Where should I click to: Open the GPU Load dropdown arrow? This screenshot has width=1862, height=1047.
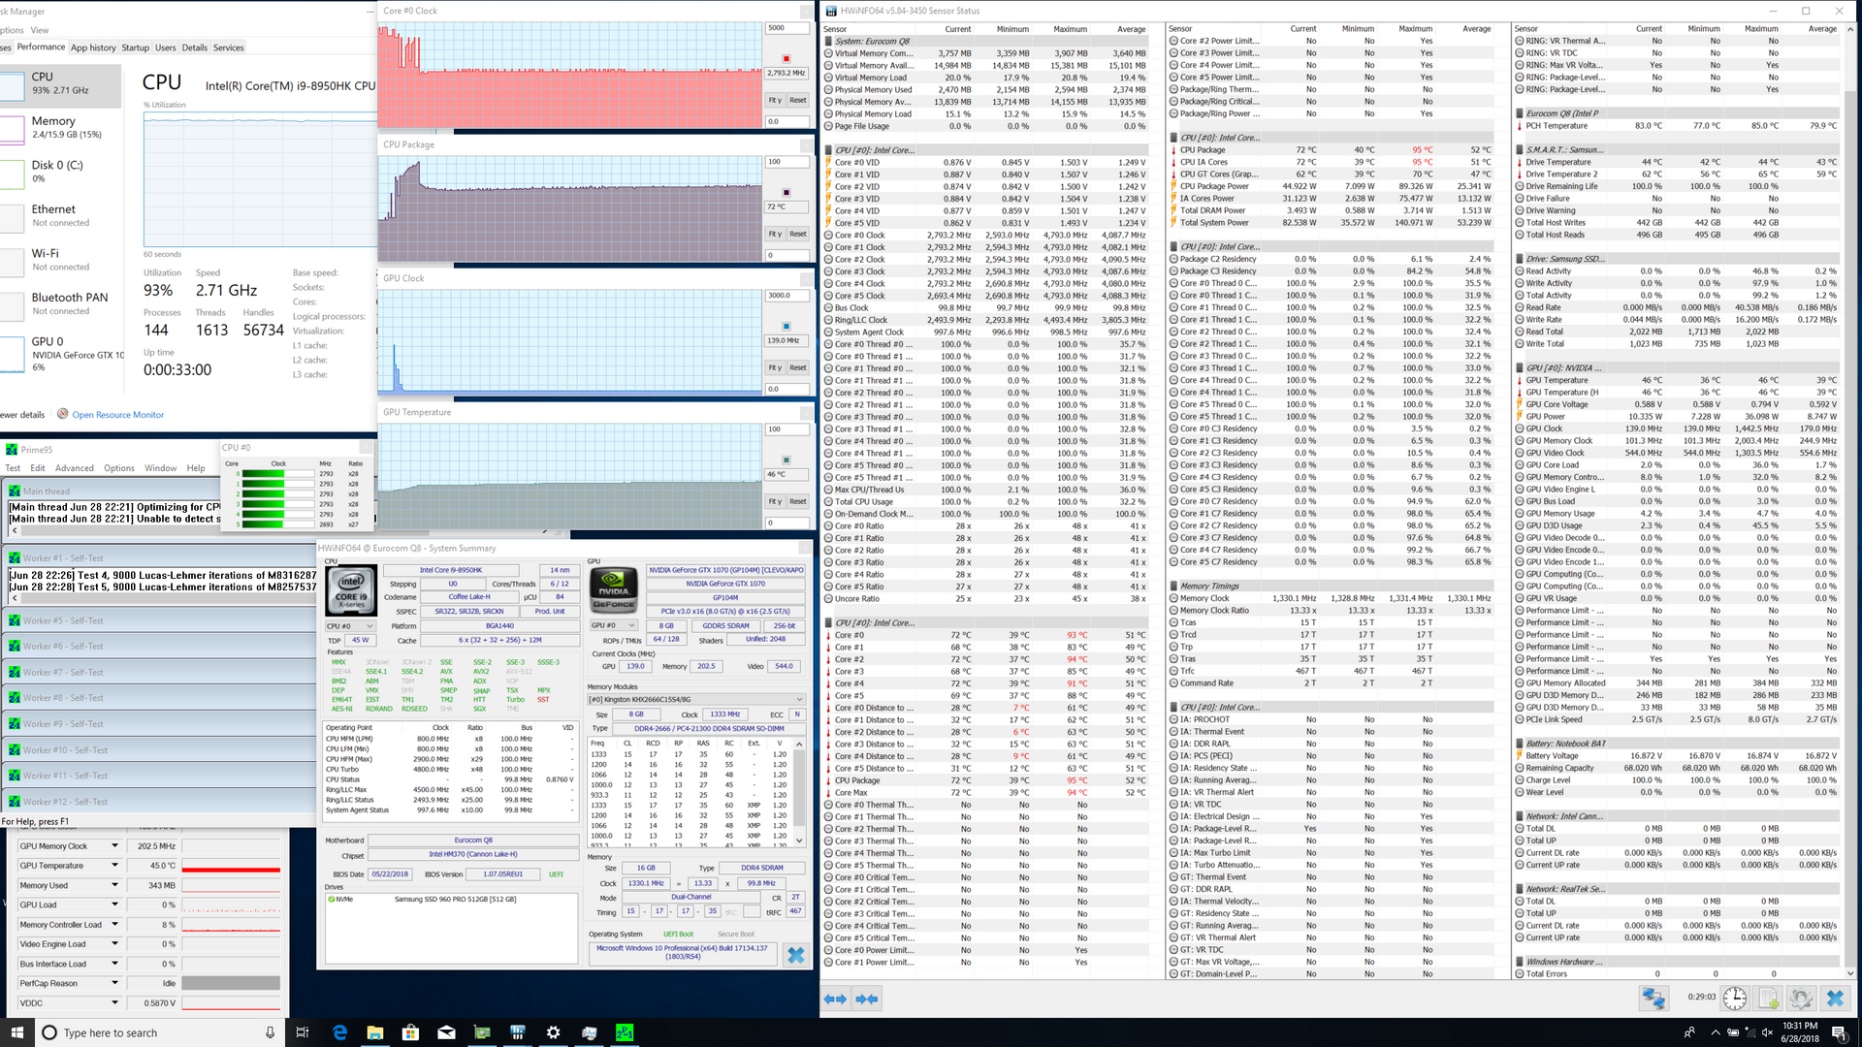[x=114, y=904]
